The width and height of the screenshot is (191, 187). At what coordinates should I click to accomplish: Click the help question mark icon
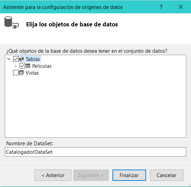pos(161,7)
